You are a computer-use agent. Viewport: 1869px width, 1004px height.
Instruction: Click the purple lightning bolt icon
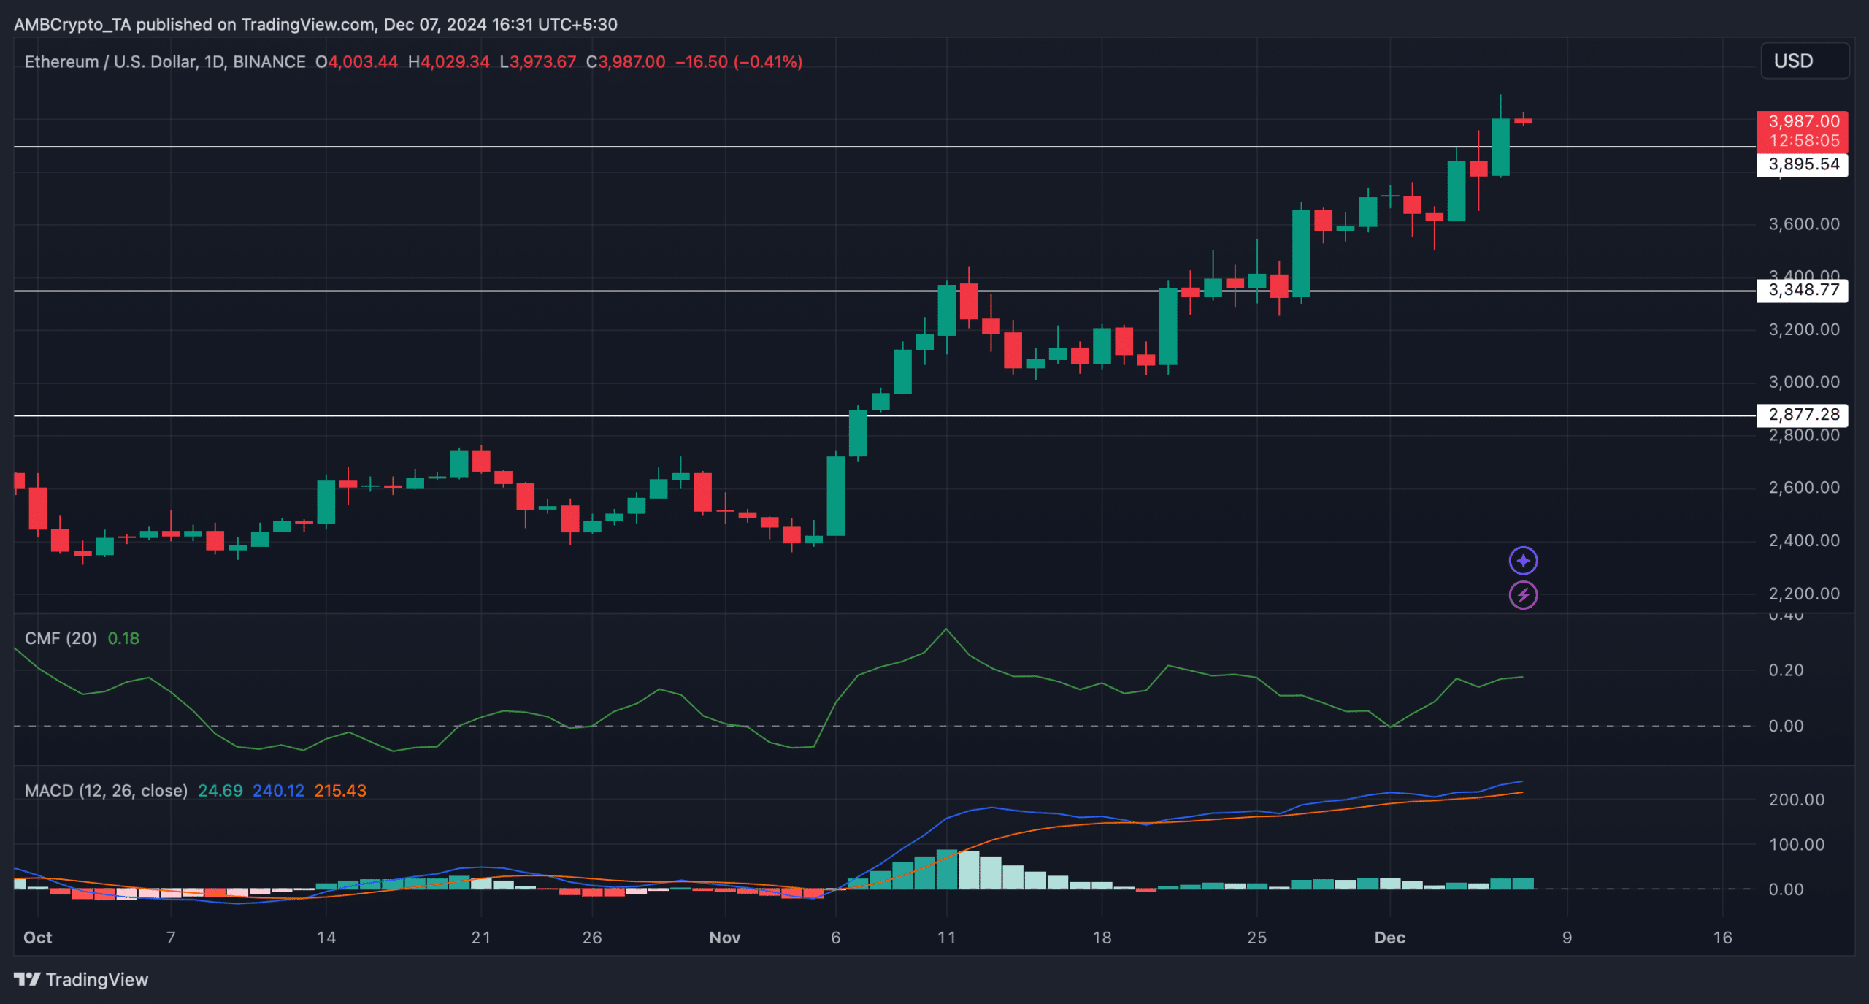click(1523, 595)
